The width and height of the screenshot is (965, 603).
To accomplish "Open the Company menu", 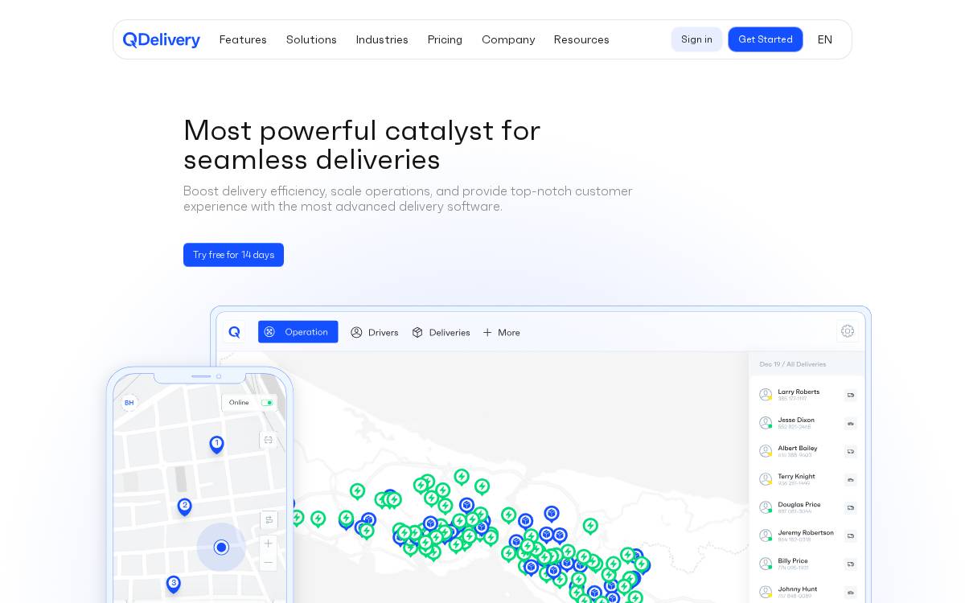I will pos(508,39).
